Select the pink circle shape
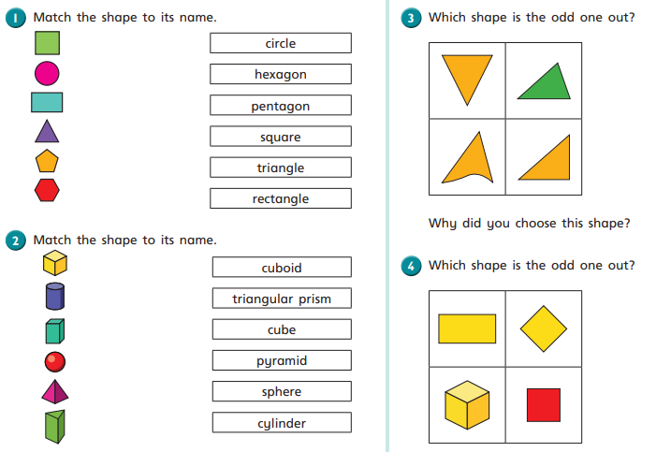The width and height of the screenshot is (671, 452). click(47, 73)
